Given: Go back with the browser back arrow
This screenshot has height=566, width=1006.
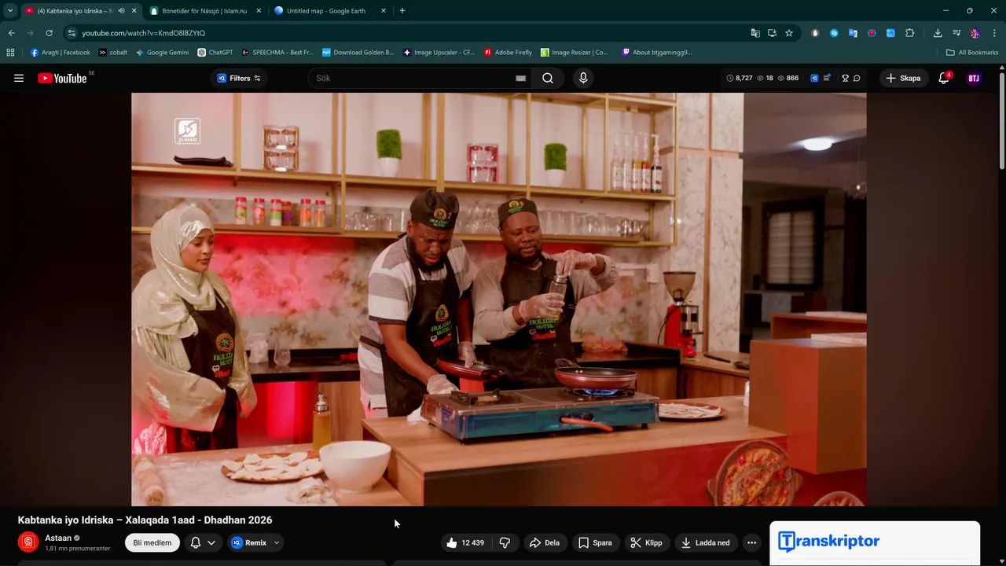Looking at the screenshot, I should pos(11,33).
